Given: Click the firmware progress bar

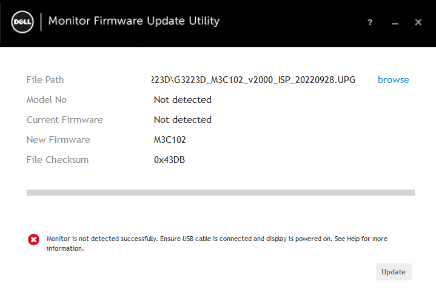Looking at the screenshot, I should 220,193.
